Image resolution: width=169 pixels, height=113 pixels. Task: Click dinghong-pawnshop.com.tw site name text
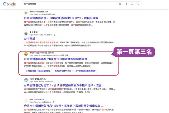(42, 53)
